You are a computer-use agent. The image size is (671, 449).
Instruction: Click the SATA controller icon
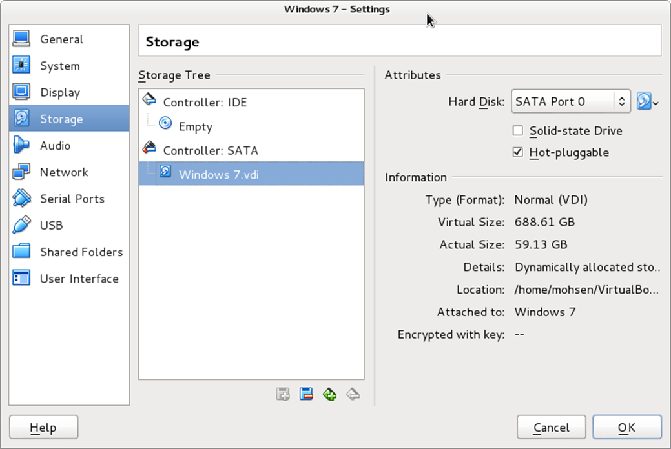pos(149,150)
